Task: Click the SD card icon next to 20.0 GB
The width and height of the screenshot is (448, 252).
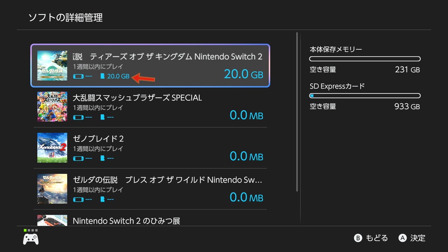Action: 103,76
